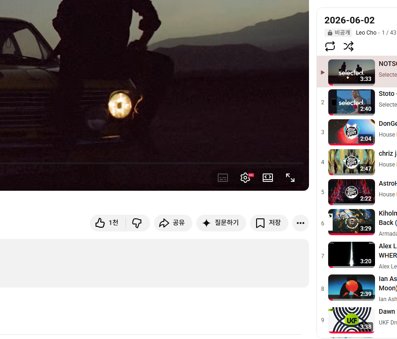Toggle playlist loop

click(x=330, y=46)
